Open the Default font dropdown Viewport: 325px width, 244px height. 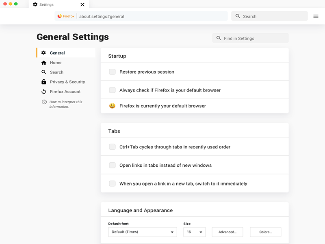(143, 232)
